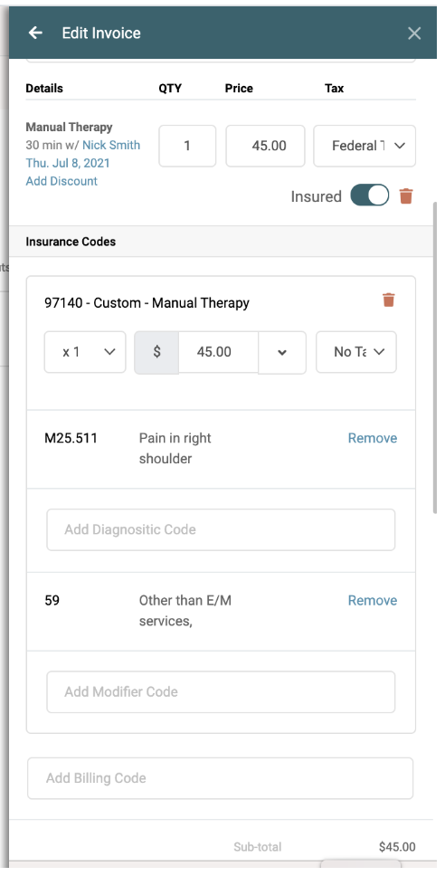The width and height of the screenshot is (445, 876).
Task: Click the QTY field showing 1
Action: click(x=187, y=146)
